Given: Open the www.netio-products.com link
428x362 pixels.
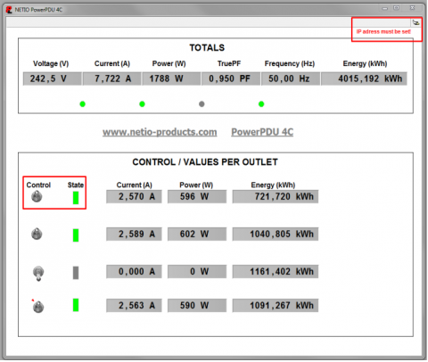Looking at the screenshot, I should pos(160,132).
